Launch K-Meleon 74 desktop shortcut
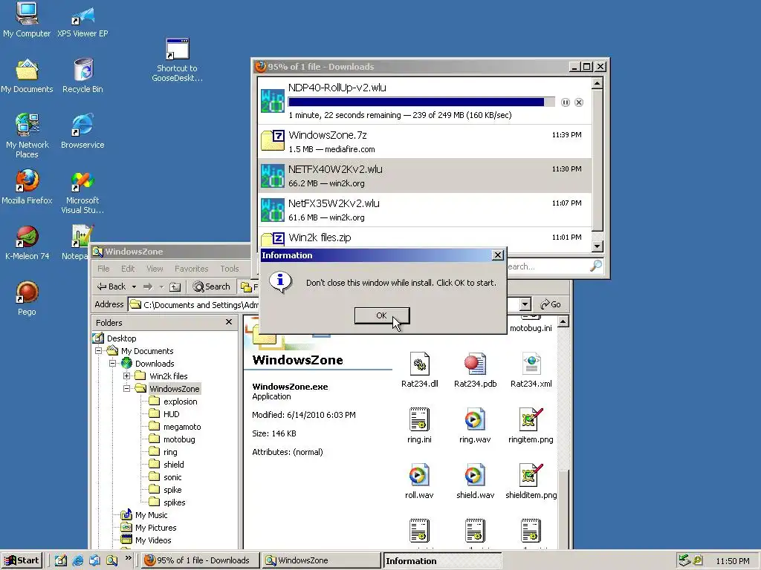The height and width of the screenshot is (570, 761). point(27,243)
